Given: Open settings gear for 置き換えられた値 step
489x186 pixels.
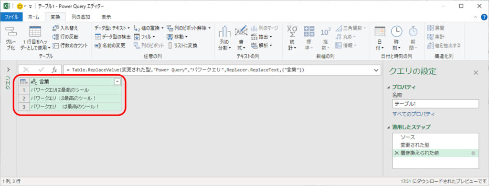Looking at the screenshot, I should 473,153.
